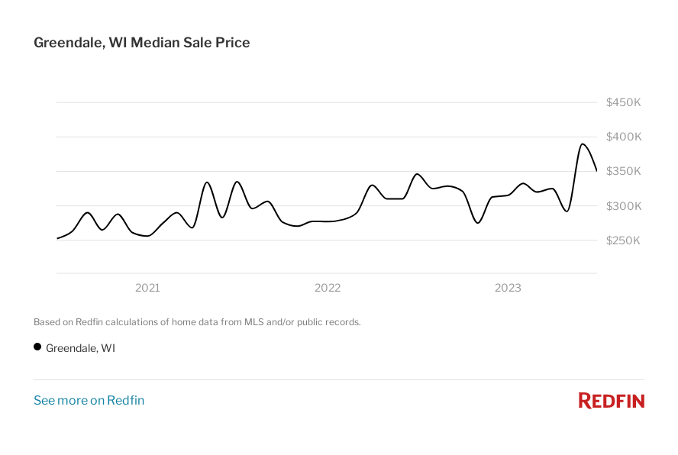
Task: Click the mid-2022 peak on the line
Action: [417, 174]
